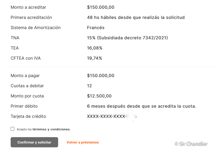Viewport: 217px width, 152px height.
Task: Click the Tarjeta de crédito label
Action: 28,116
